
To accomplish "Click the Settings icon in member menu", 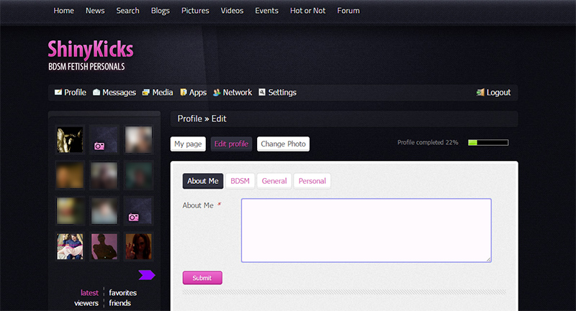I will click(262, 92).
